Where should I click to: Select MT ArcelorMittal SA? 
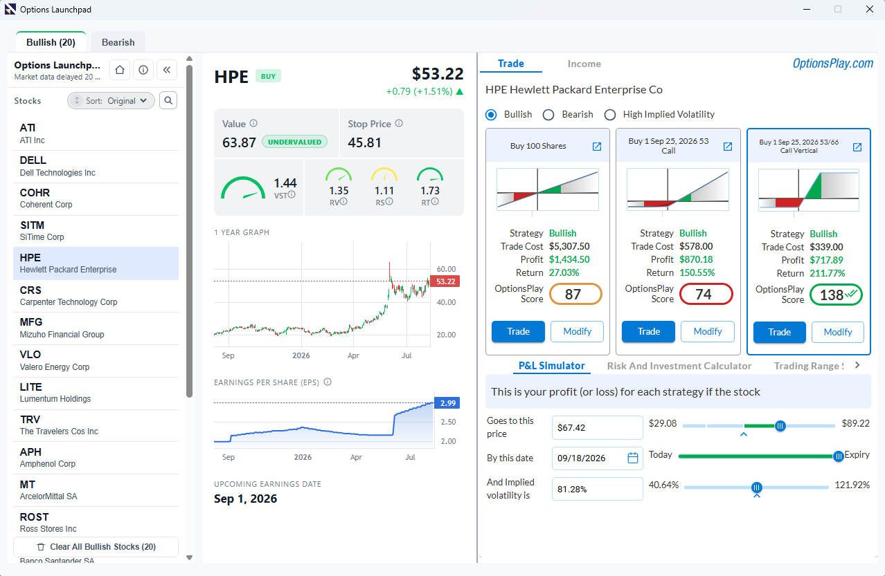click(96, 490)
